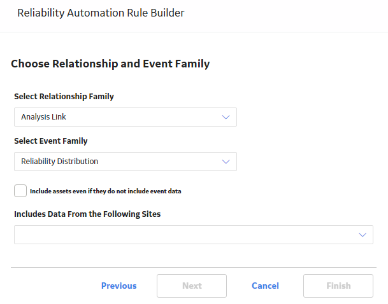Select the 'Reliability Distribution' value text

(x=60, y=162)
